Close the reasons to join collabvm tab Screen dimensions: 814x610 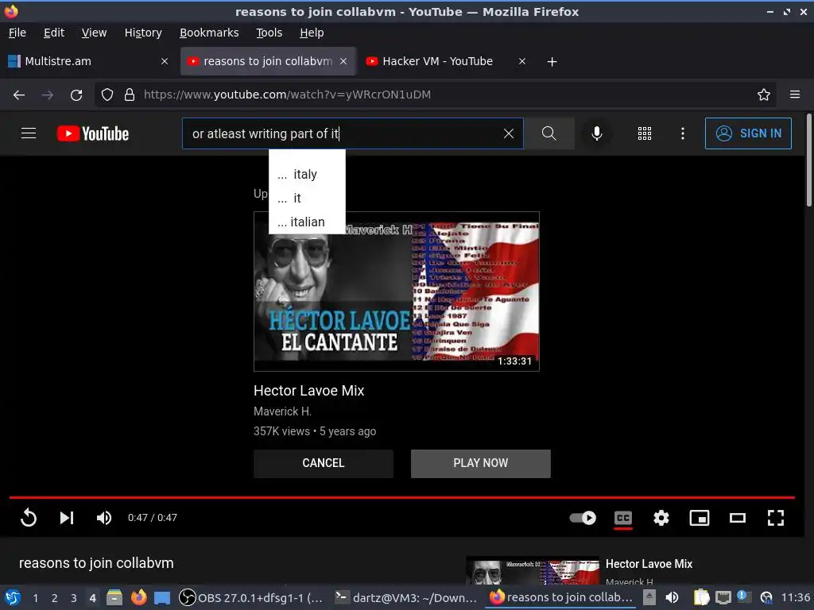click(x=343, y=61)
